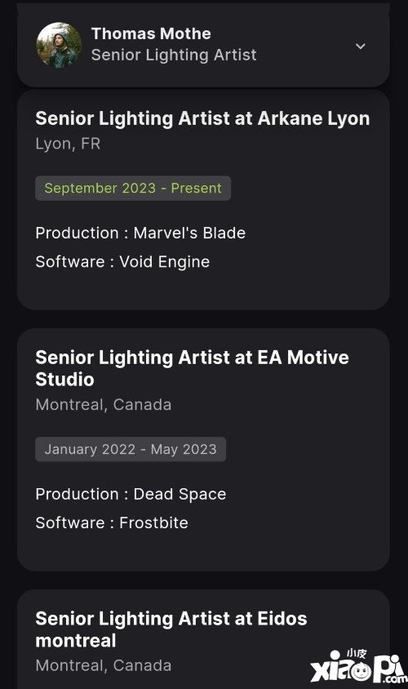Select the Senior Lighting Artist subtitle
Image resolution: width=408 pixels, height=689 pixels.
174,55
